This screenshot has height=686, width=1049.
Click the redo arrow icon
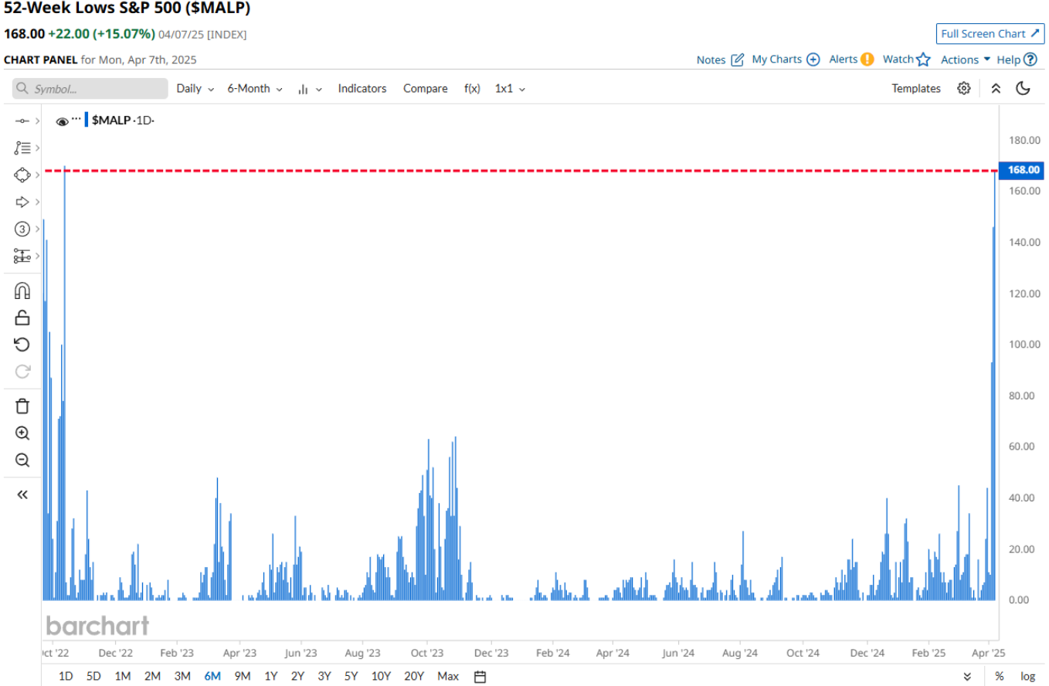coord(22,372)
